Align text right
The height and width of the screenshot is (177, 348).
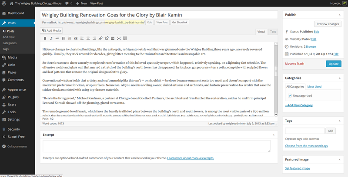94,38
